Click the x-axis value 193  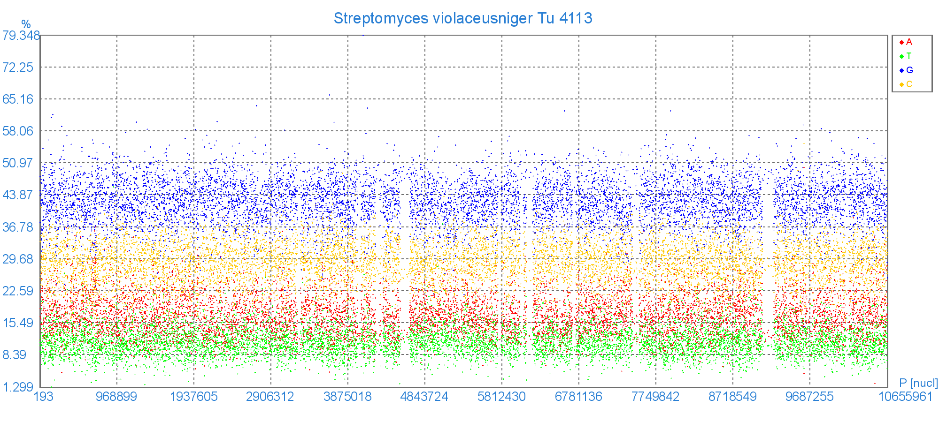tap(44, 397)
